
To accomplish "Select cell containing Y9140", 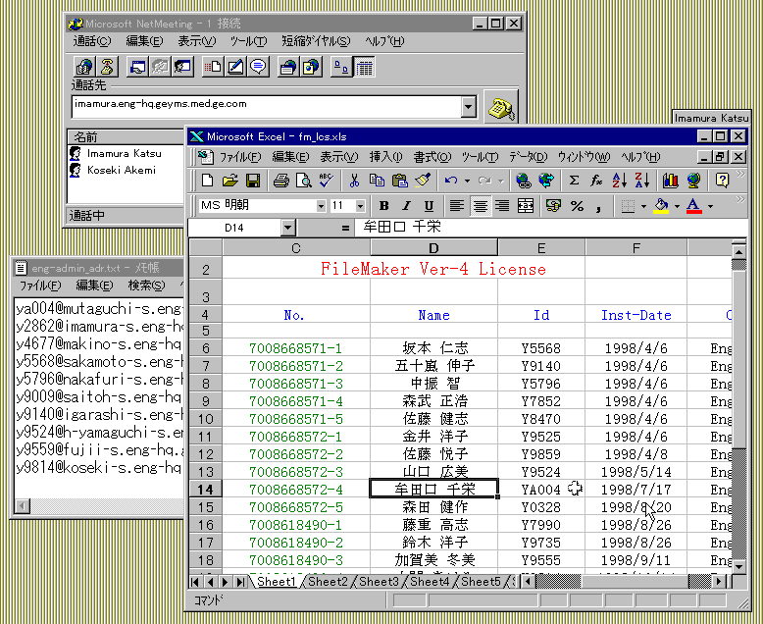I will point(541,366).
